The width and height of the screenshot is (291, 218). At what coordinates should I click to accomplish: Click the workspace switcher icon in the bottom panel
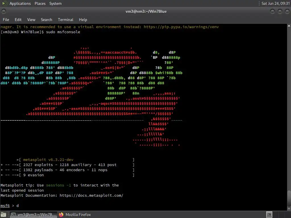pyautogui.click(x=269, y=215)
